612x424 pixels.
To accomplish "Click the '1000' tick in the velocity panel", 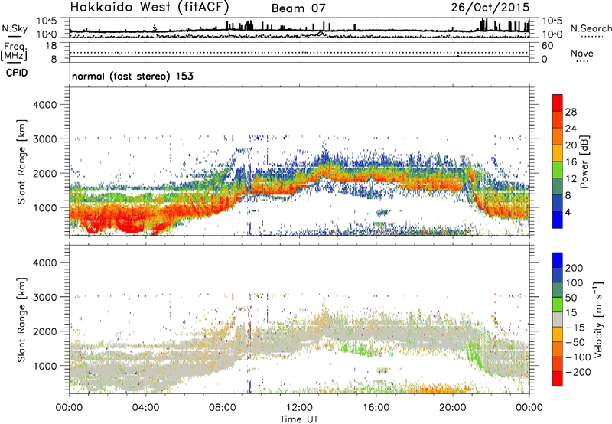I will pyautogui.click(x=45, y=366).
